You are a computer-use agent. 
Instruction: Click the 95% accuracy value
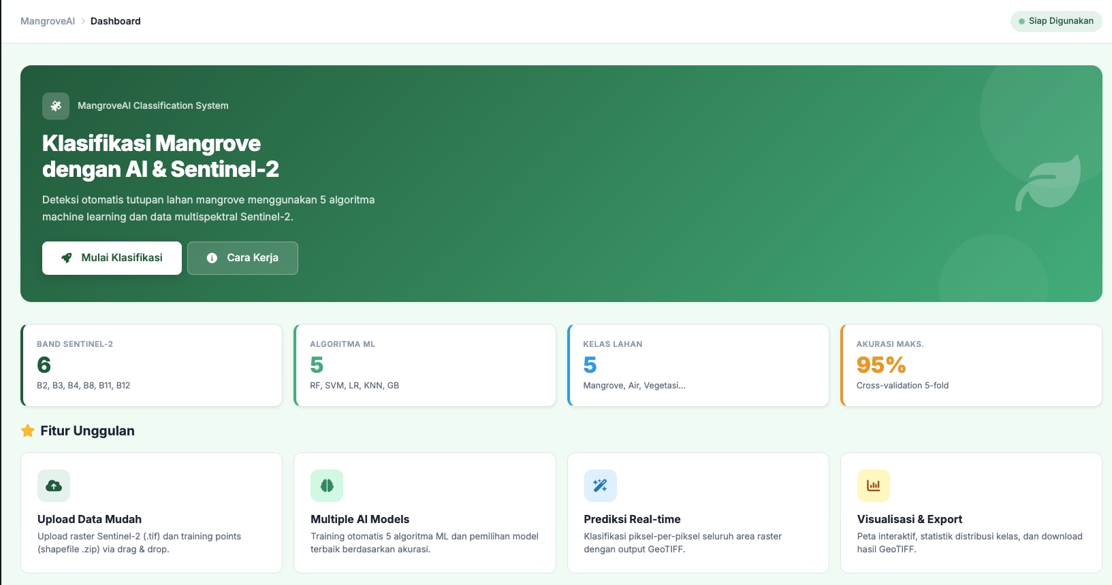881,365
